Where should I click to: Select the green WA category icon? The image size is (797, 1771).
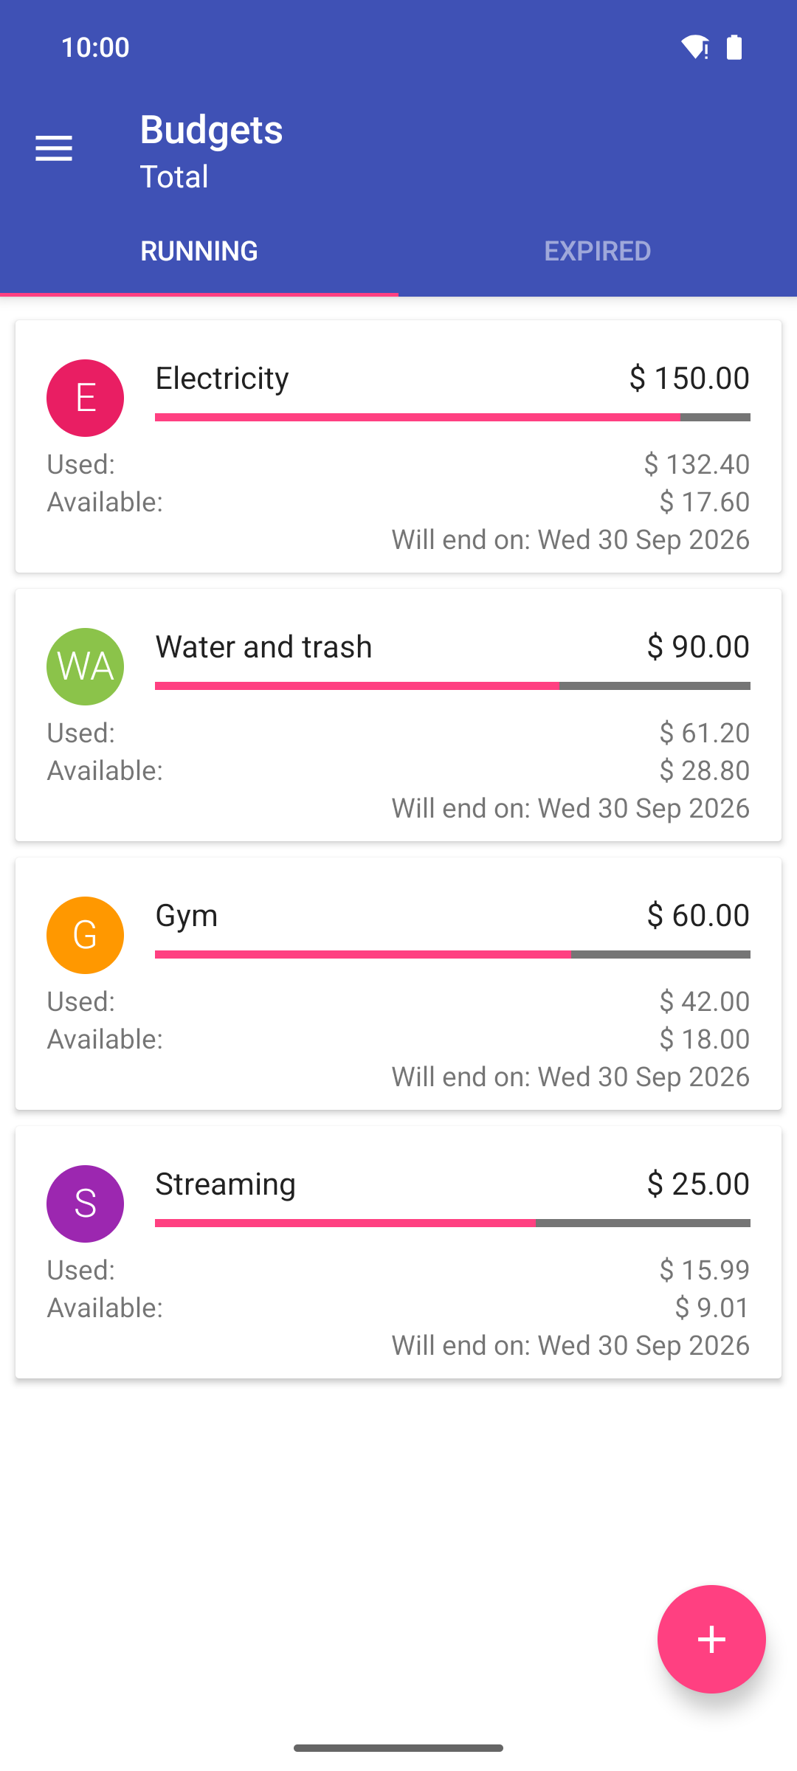tap(85, 666)
